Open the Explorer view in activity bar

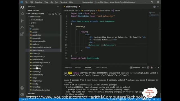[x=22, y=8]
